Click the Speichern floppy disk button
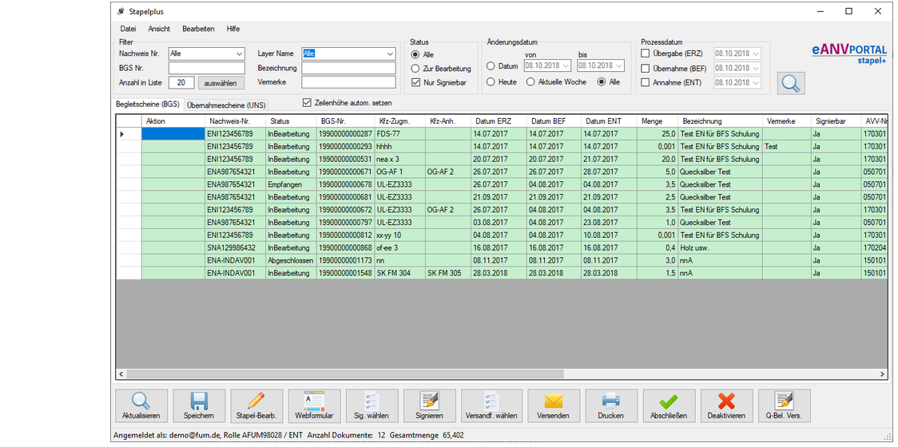This screenshot has width=898, height=447. click(199, 405)
